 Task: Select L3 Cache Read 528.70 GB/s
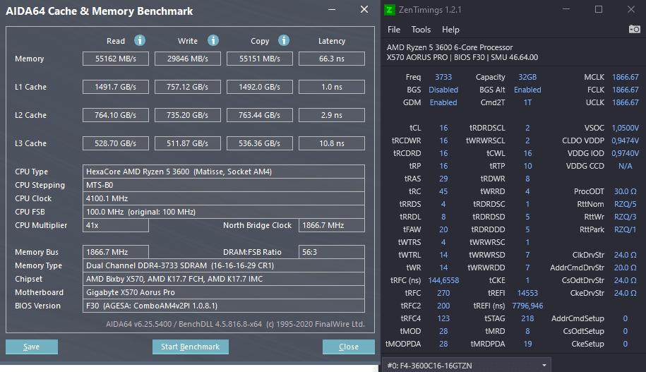(116, 143)
